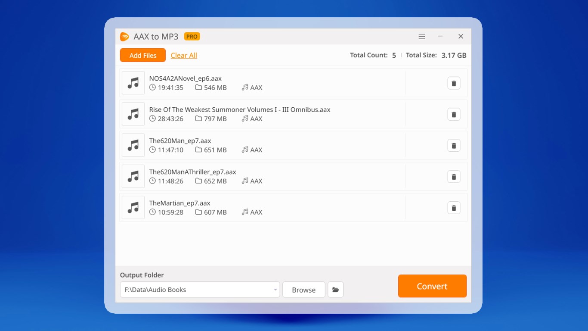Click music note thumbnail of The620Man_ep7.aax
Viewport: 588px width, 331px height.
(133, 145)
